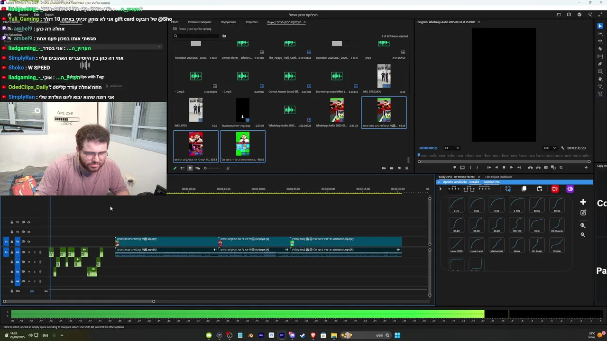Click the timeline horizontal zoom scroll bar
This screenshot has height=341, width=607.
[79, 301]
